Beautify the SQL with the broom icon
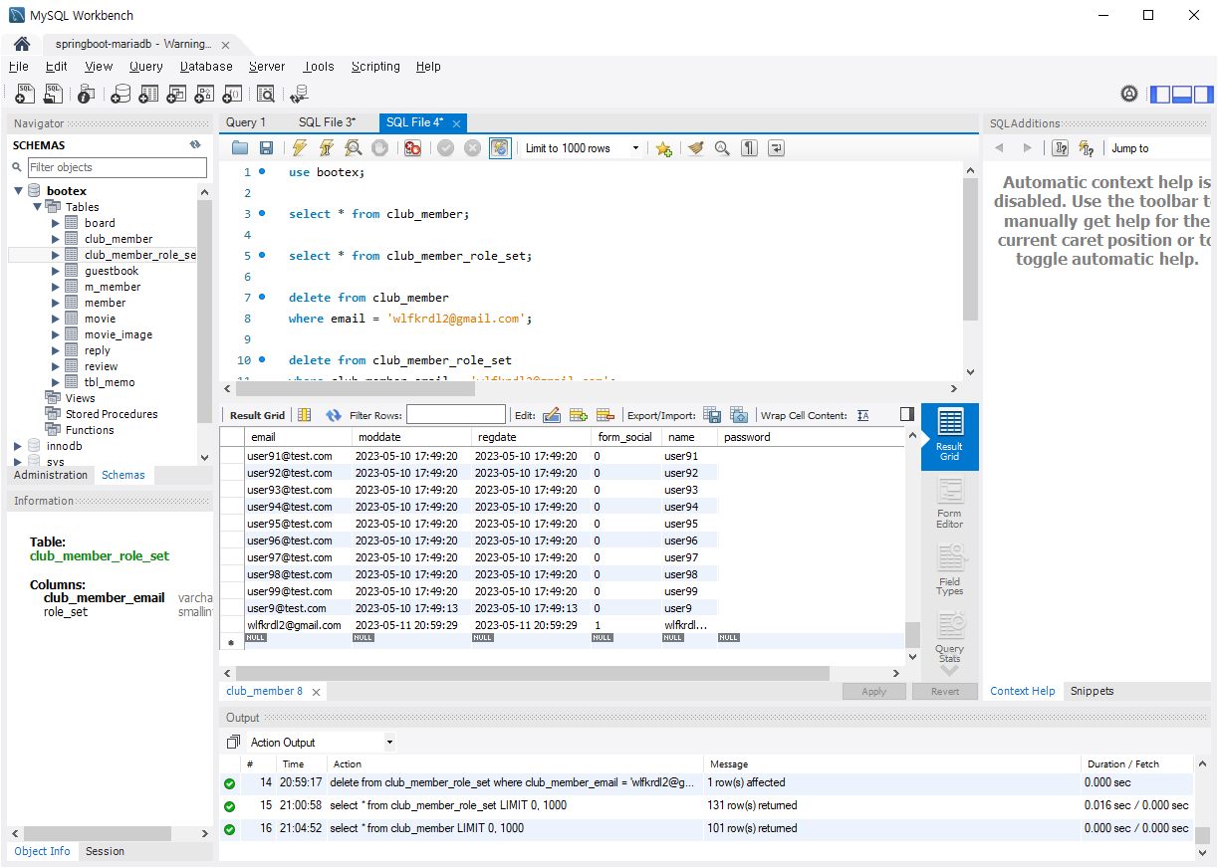 (696, 148)
